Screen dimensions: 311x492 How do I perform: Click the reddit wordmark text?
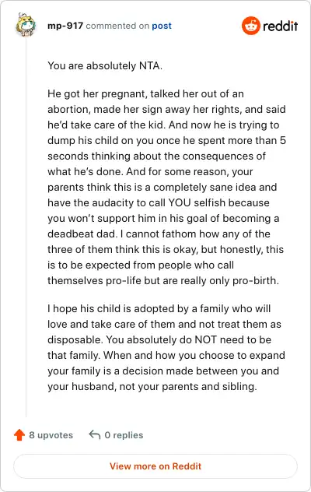click(280, 26)
